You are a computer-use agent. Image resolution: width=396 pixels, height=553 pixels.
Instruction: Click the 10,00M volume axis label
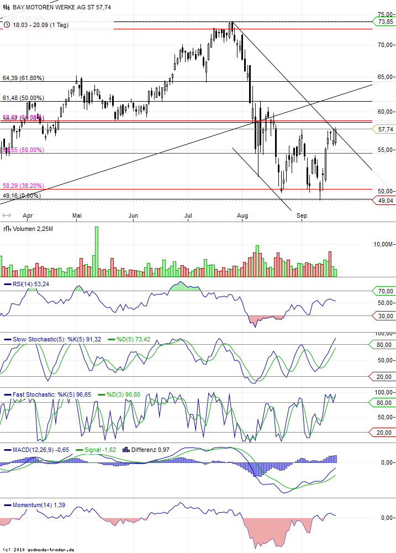384,244
